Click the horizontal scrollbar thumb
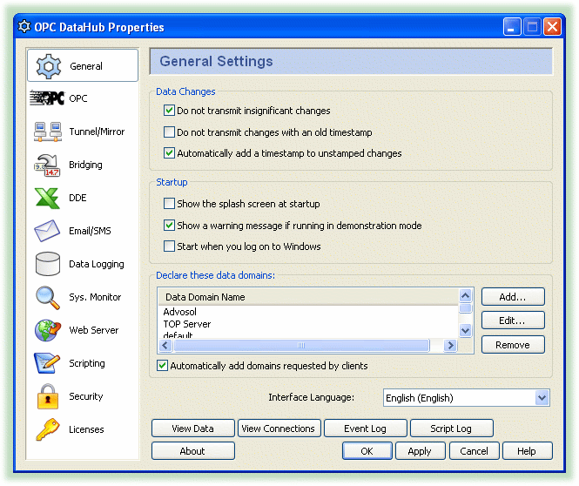 click(x=301, y=345)
